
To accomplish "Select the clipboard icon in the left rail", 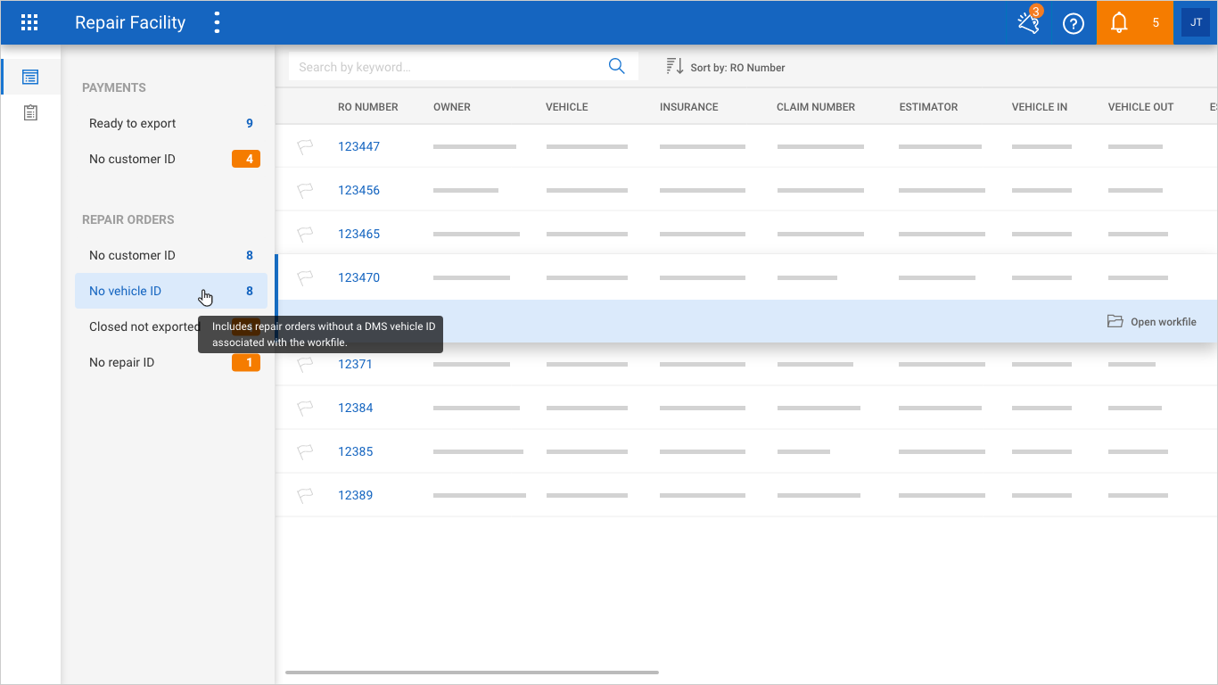I will click(30, 113).
